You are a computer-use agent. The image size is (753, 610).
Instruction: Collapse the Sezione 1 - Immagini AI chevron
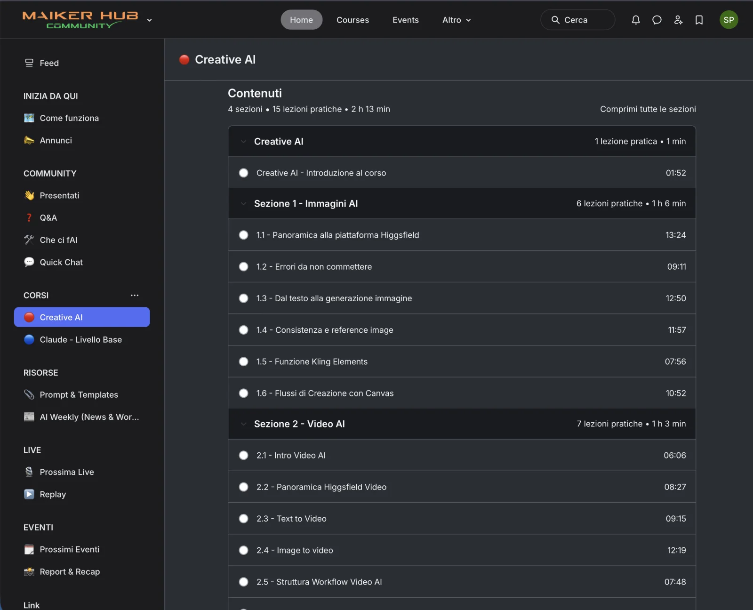coord(243,203)
